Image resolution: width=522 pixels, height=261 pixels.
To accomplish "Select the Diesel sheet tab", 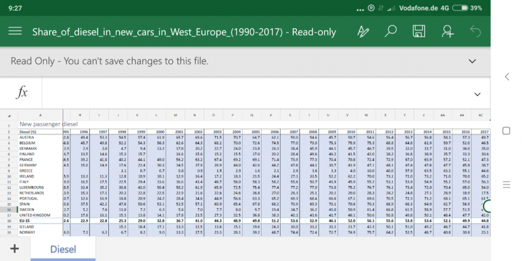I will pyautogui.click(x=63, y=249).
